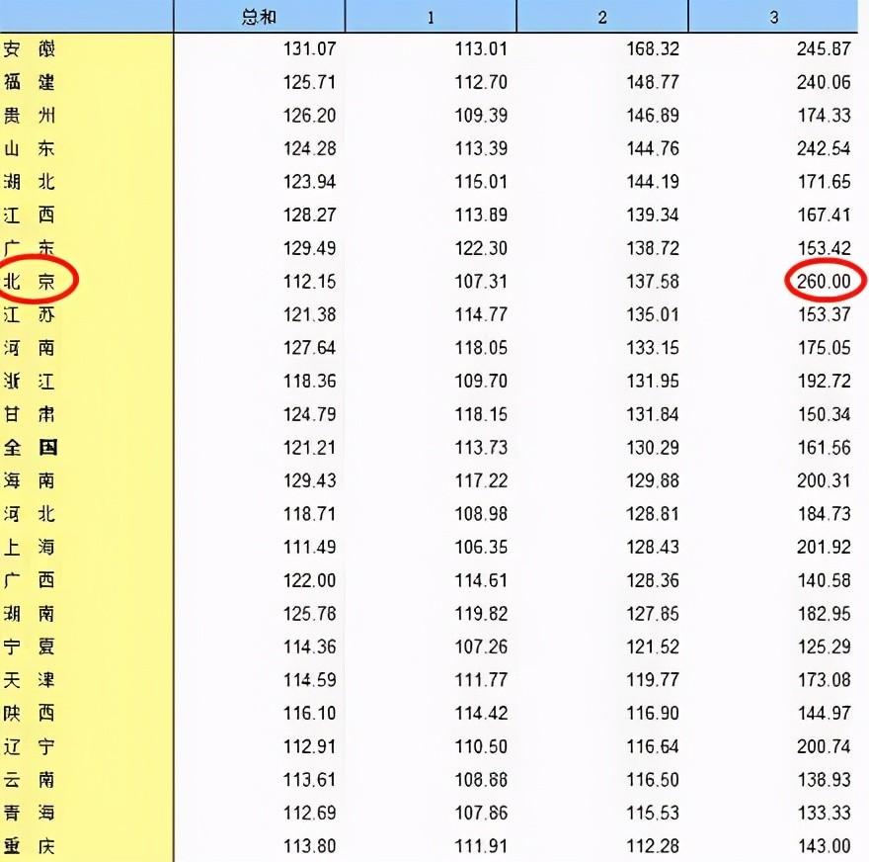
Task: Select the circled 北京 row label
Action: [31, 282]
